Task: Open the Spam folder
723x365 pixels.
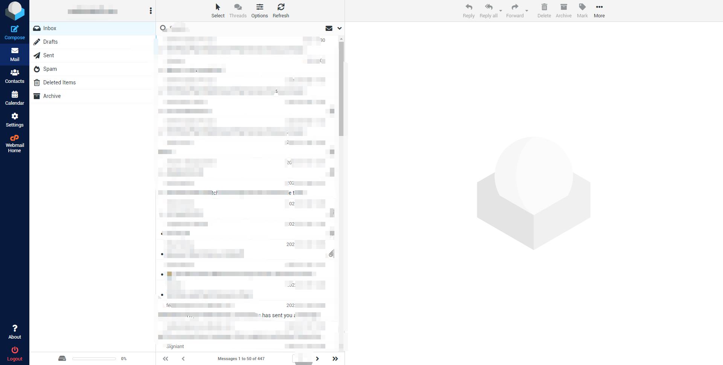Action: pos(92,69)
